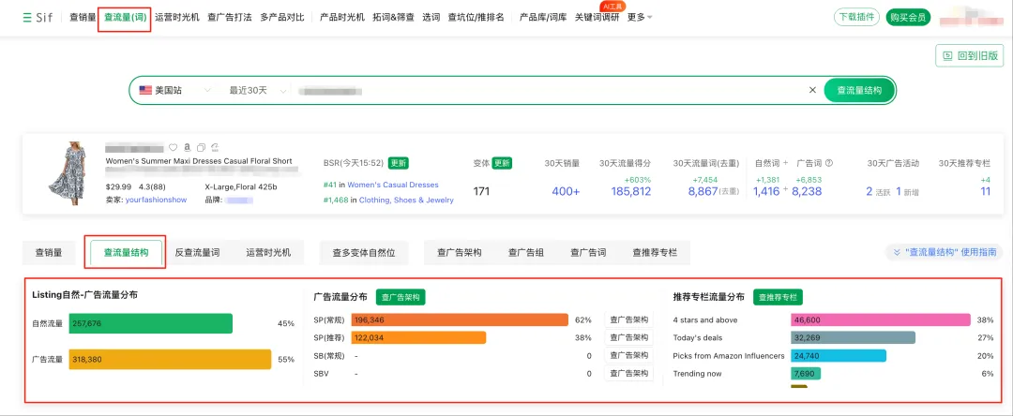The width and height of the screenshot is (1013, 416).
Task: Click the US flag icon in search bar
Action: 145,90
